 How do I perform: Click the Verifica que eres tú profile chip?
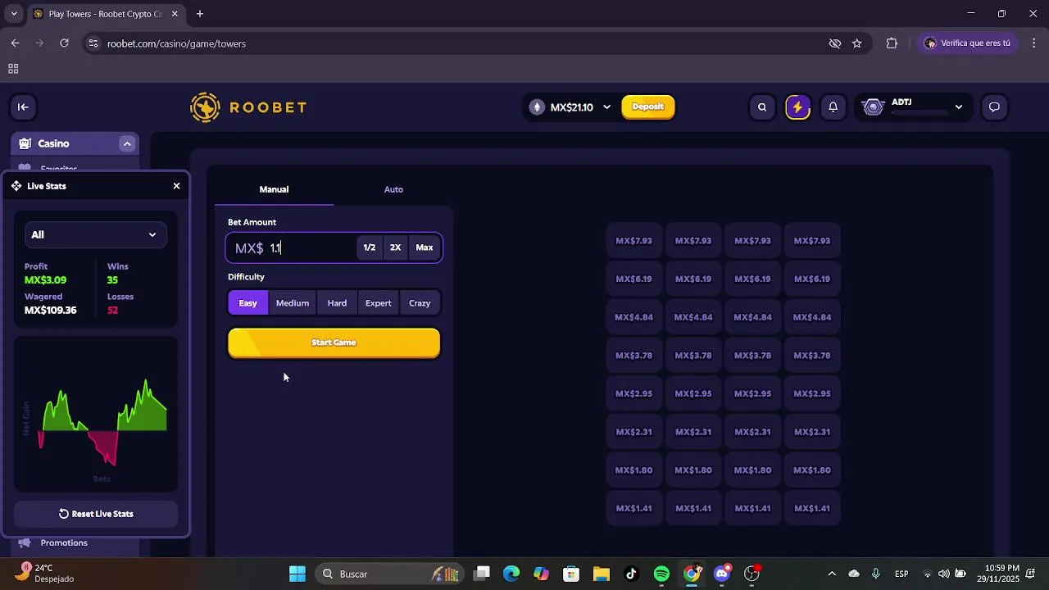968,43
